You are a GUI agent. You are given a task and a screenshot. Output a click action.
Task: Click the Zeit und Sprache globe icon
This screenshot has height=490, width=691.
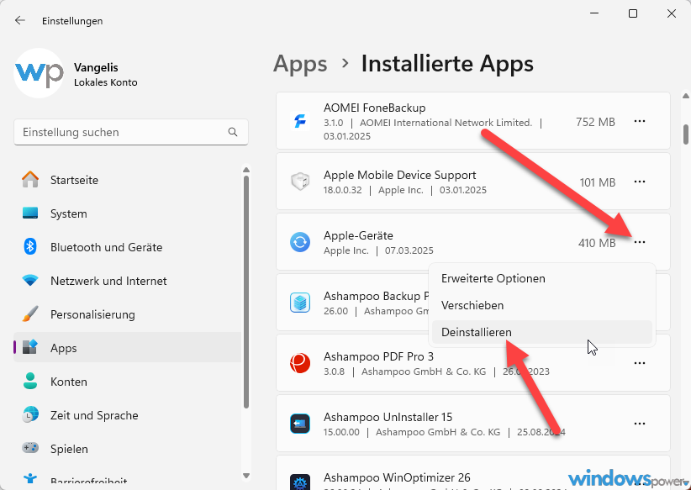click(x=30, y=415)
